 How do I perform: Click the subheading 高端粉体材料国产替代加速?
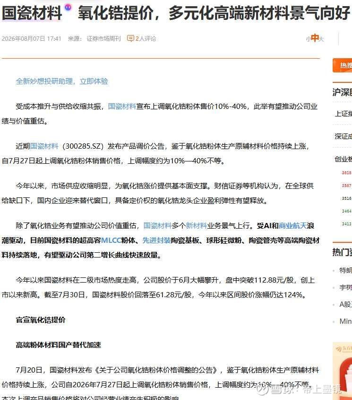58,345
